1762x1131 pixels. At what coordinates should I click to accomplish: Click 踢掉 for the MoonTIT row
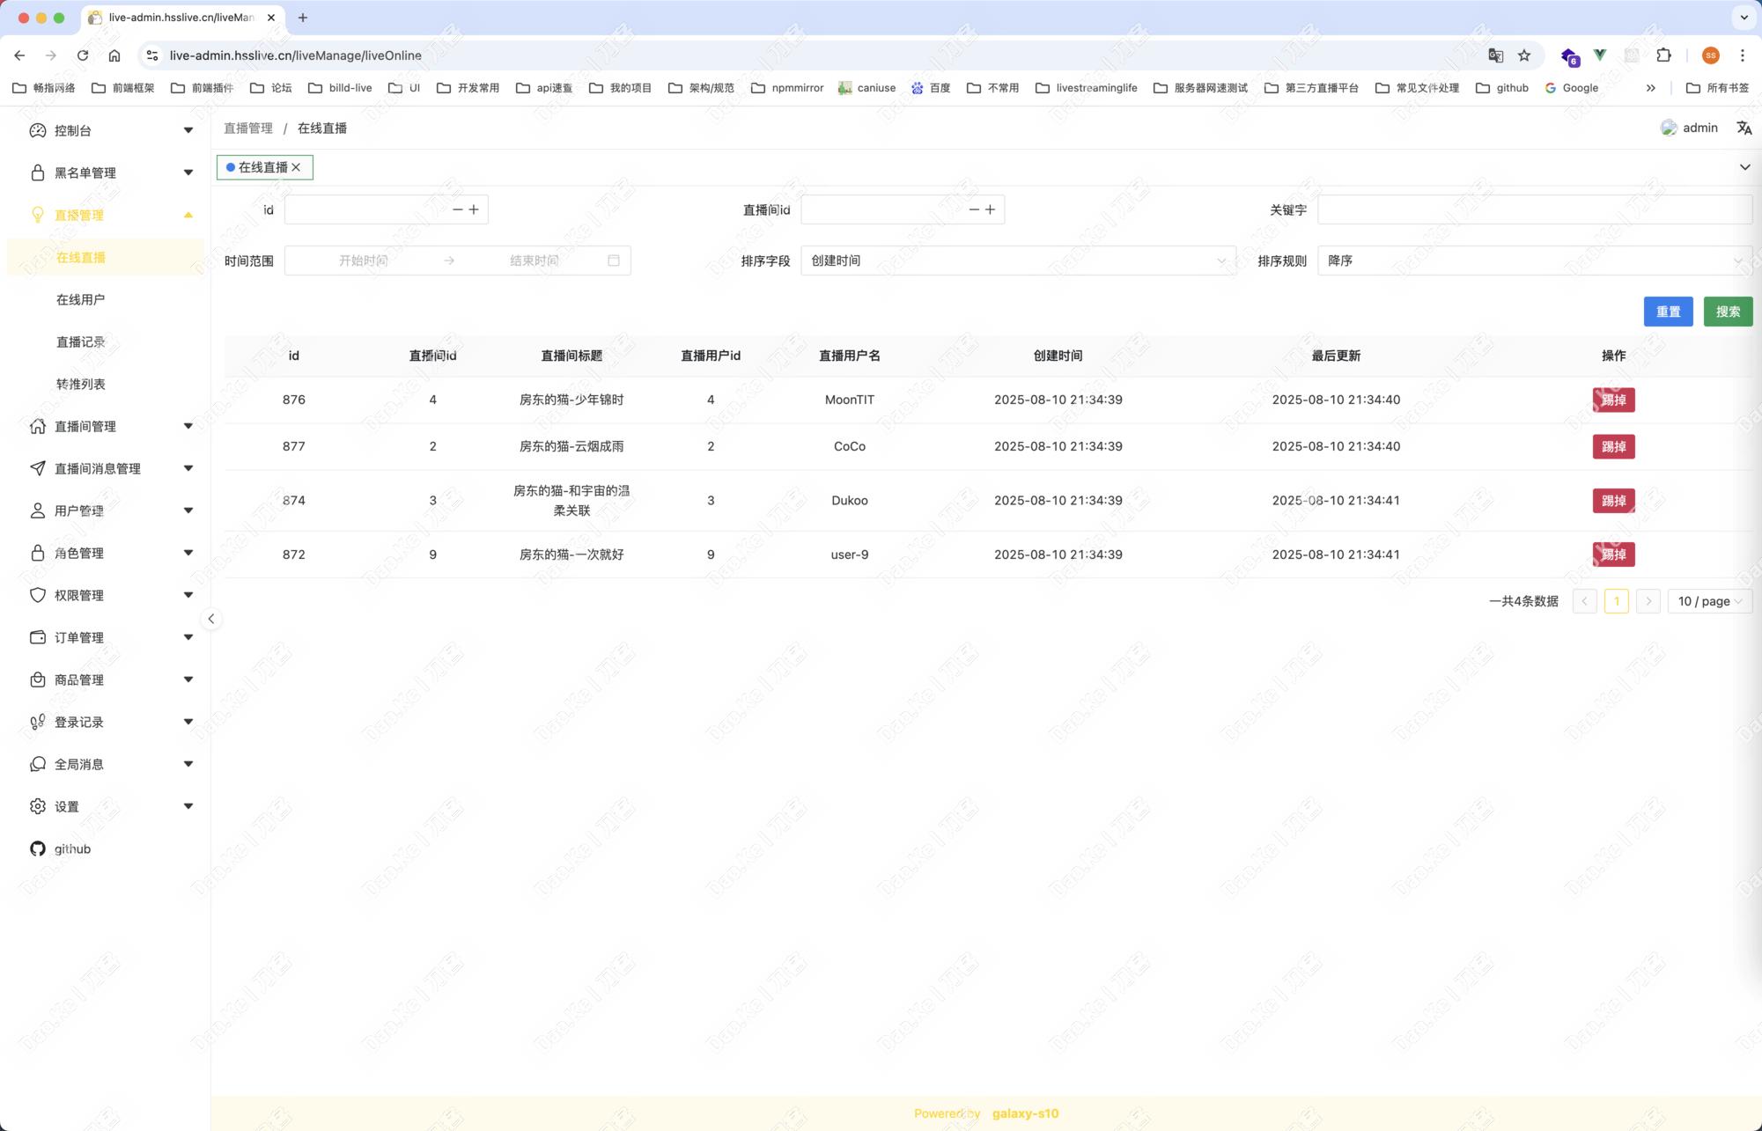click(1613, 400)
